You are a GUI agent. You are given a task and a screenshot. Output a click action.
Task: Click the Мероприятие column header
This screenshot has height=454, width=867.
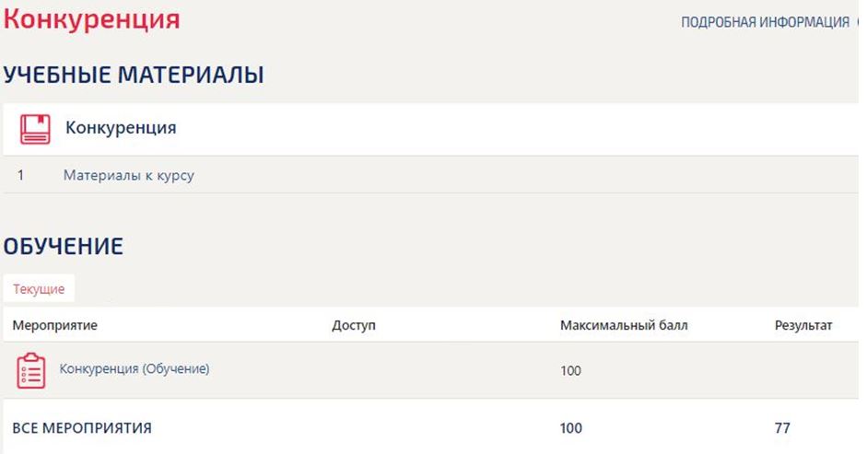[55, 325]
